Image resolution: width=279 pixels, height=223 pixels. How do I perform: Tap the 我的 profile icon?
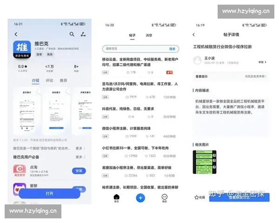coord(165,198)
